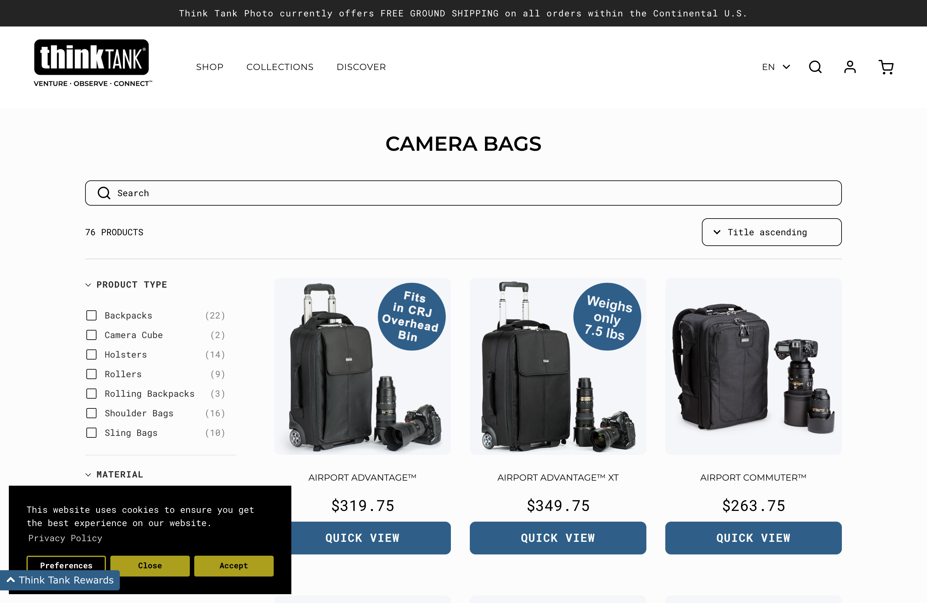The image size is (927, 603).
Task: Click the magnifier icon inside search bar
Action: (x=104, y=193)
